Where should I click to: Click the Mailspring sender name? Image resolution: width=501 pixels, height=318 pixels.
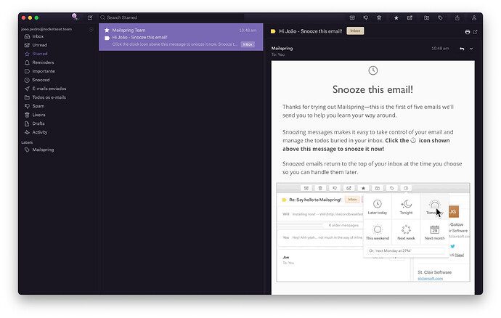(282, 48)
